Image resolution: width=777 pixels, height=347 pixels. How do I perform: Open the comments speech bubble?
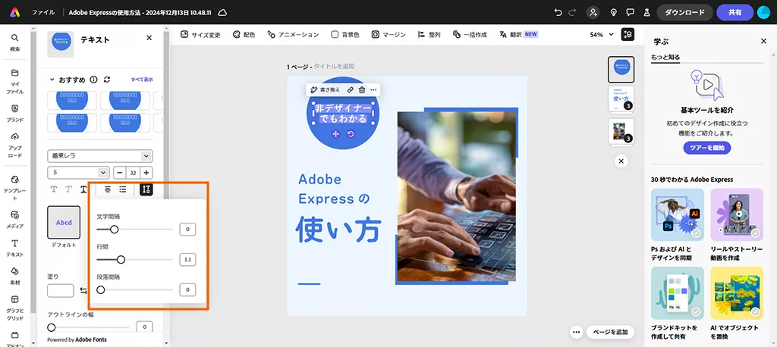(x=631, y=12)
